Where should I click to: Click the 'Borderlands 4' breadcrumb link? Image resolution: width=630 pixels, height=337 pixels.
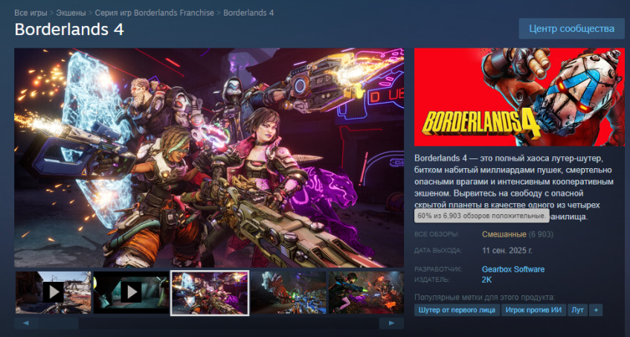tap(248, 13)
